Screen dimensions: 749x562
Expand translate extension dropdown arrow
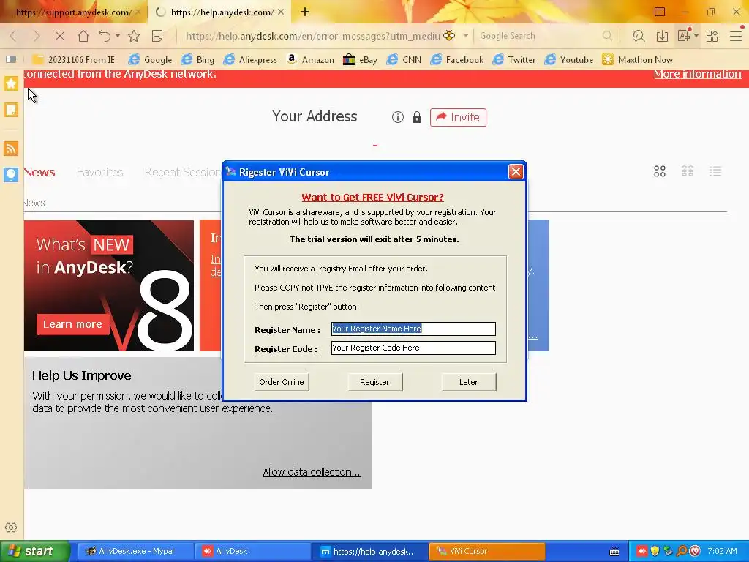click(x=696, y=36)
